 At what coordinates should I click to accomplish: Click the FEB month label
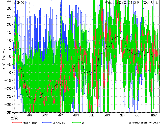click(x=14, y=115)
